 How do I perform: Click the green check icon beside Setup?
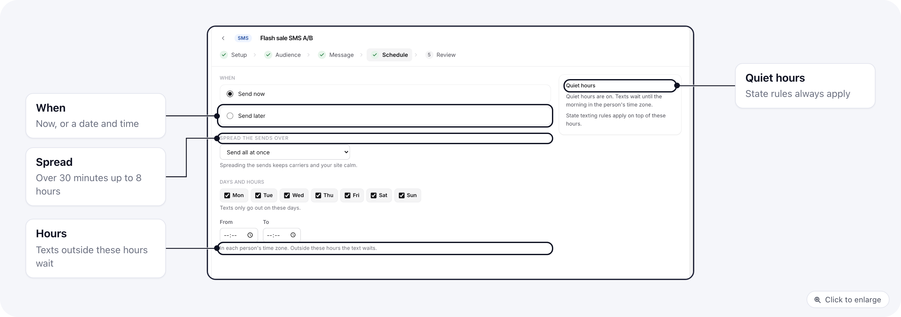click(x=224, y=55)
